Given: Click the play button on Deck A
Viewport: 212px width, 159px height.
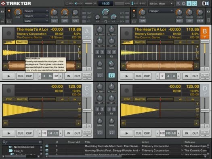Looking at the screenshot, I should (x=8, y=76).
